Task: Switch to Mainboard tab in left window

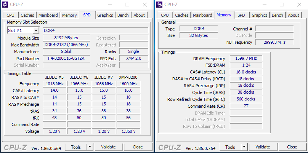Action: click(x=48, y=15)
